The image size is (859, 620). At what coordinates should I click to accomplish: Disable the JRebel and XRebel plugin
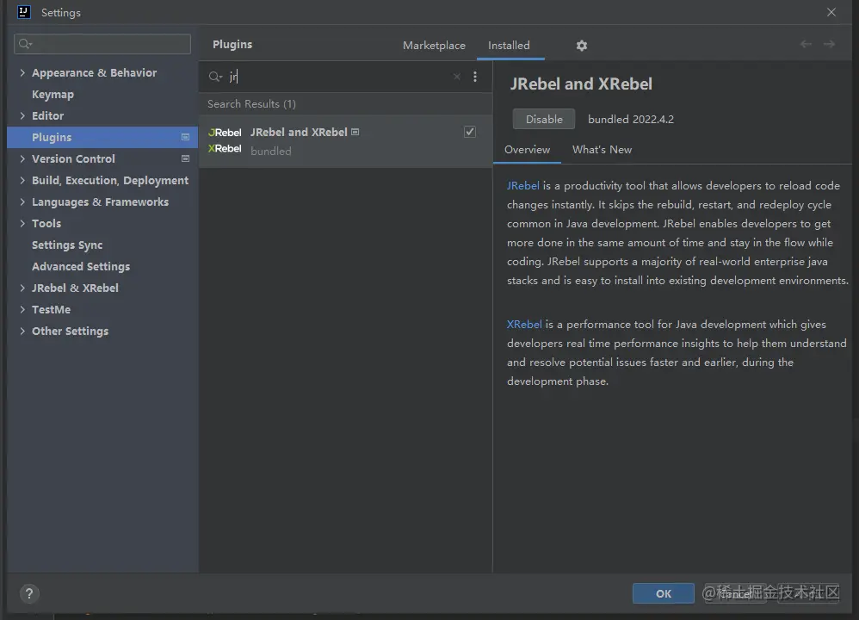544,119
